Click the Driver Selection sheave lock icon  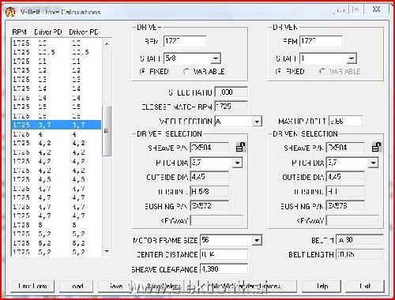[241, 147]
